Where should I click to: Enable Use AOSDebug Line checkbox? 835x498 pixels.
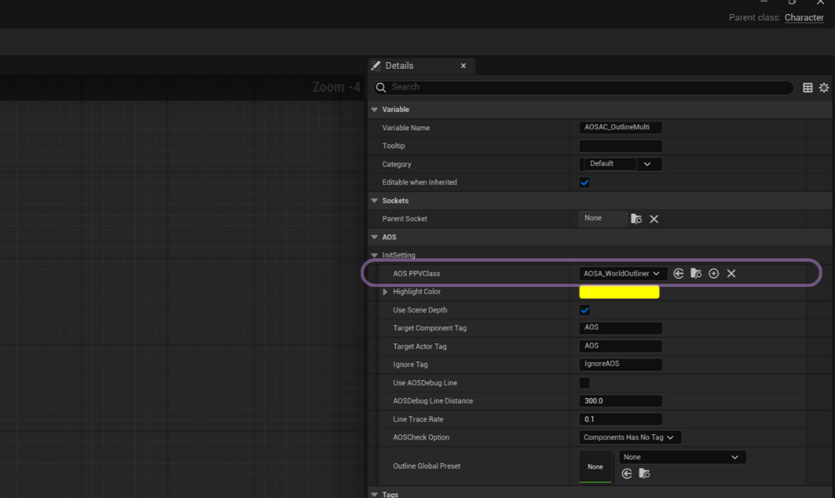coord(585,383)
